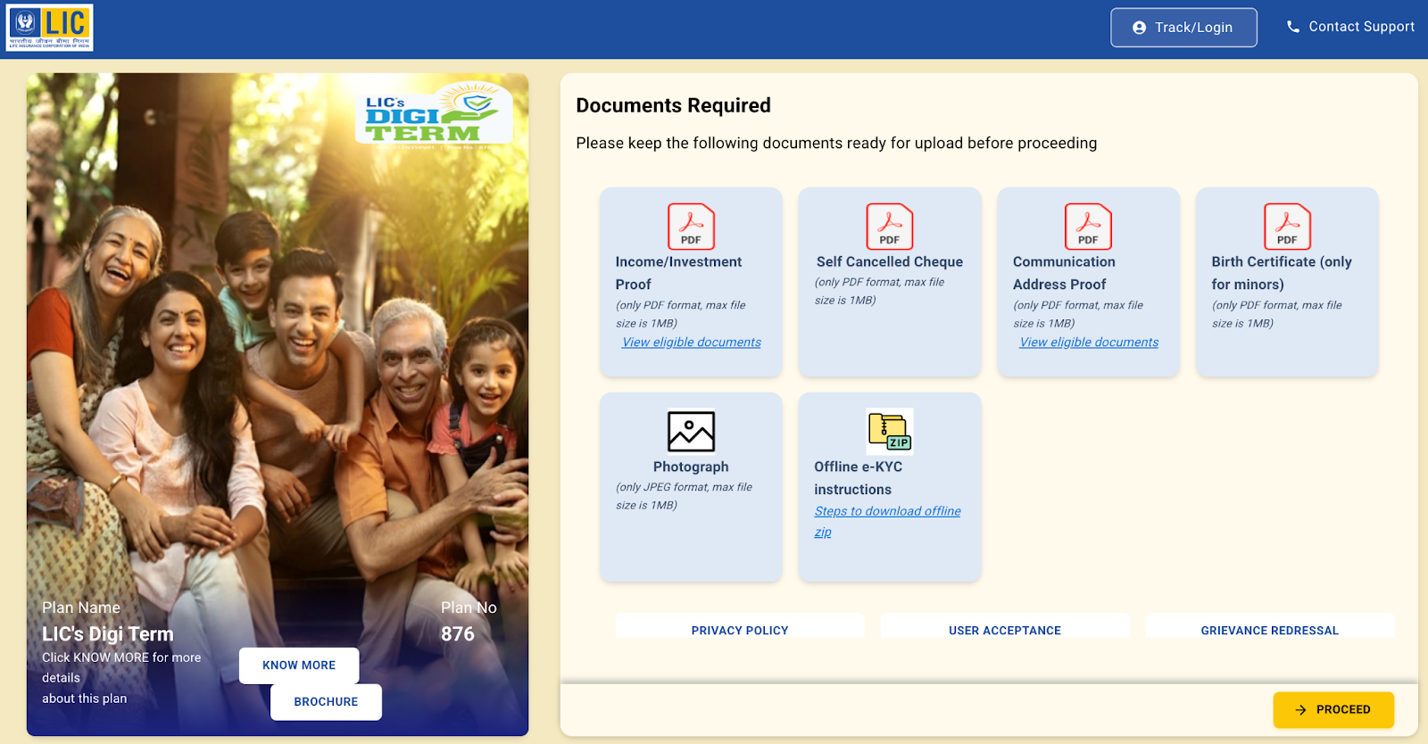The image size is (1428, 744).
Task: Click the Know More button
Action: point(299,665)
